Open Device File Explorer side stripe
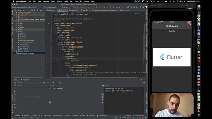The height and width of the screenshot is (119, 212). 146,98
